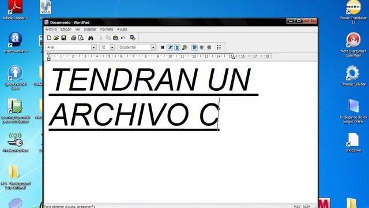Toggle italic (K) formatting

tap(170, 47)
